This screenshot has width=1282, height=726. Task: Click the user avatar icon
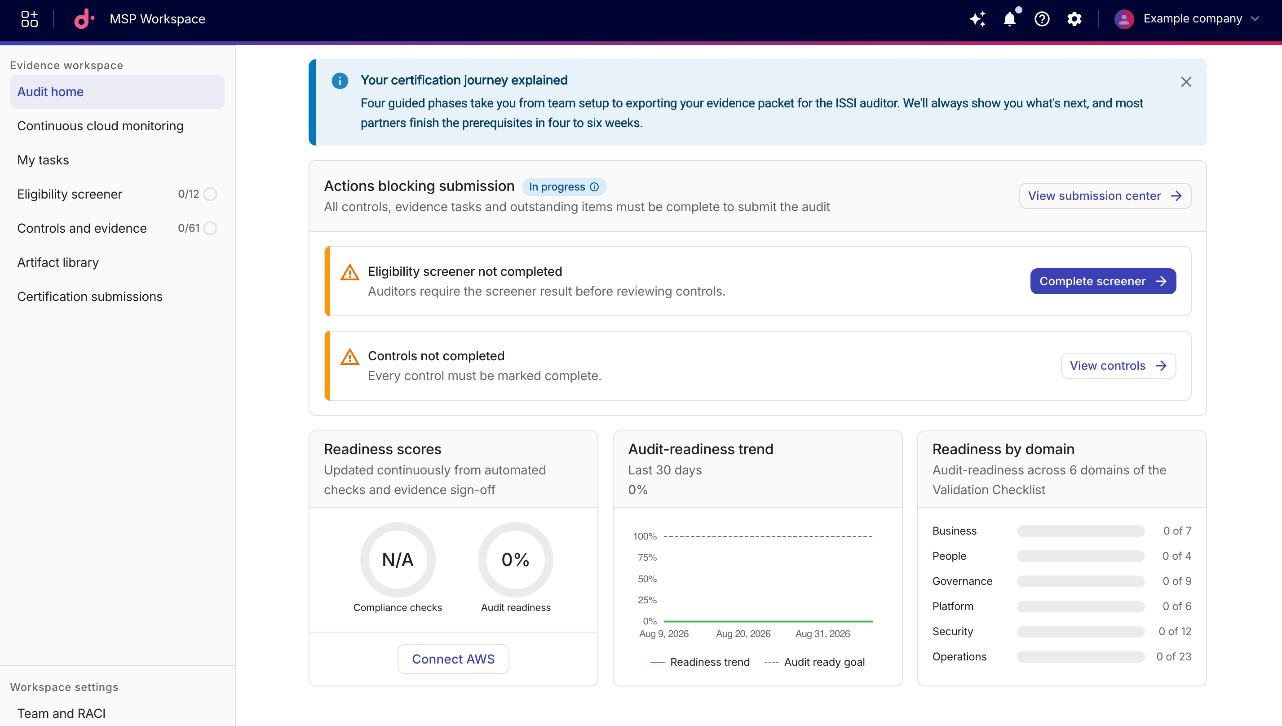pos(1124,19)
